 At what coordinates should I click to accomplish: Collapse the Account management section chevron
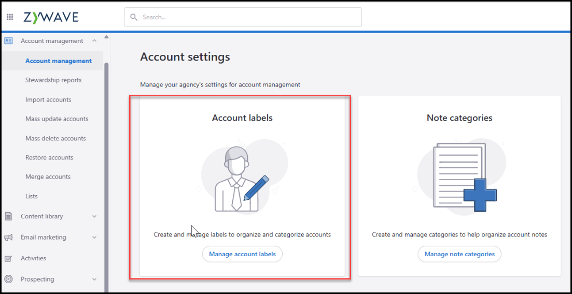[x=94, y=41]
